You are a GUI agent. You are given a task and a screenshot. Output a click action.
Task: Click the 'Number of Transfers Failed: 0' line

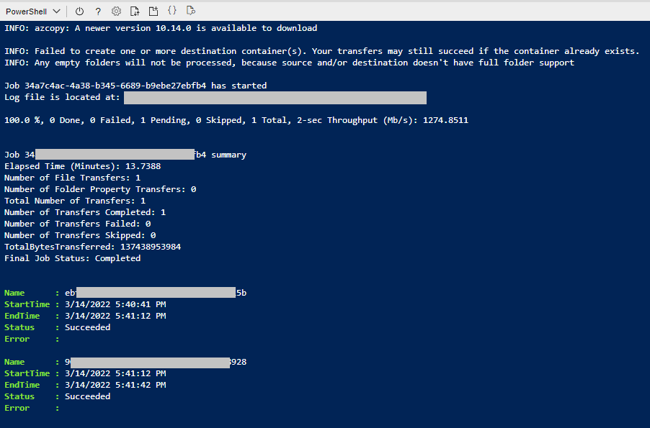[77, 224]
